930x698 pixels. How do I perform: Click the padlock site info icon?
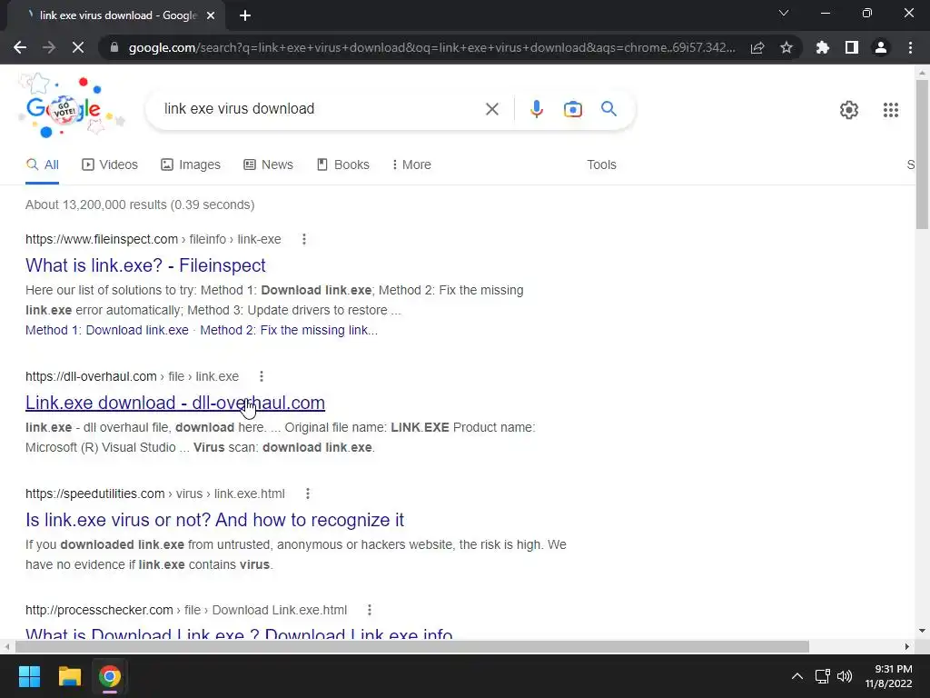point(114,47)
